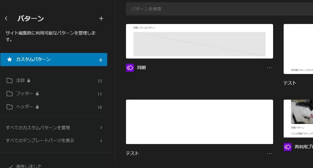Click the サイト編集時に利用可能な description text
313x168 pixels.
point(50,36)
